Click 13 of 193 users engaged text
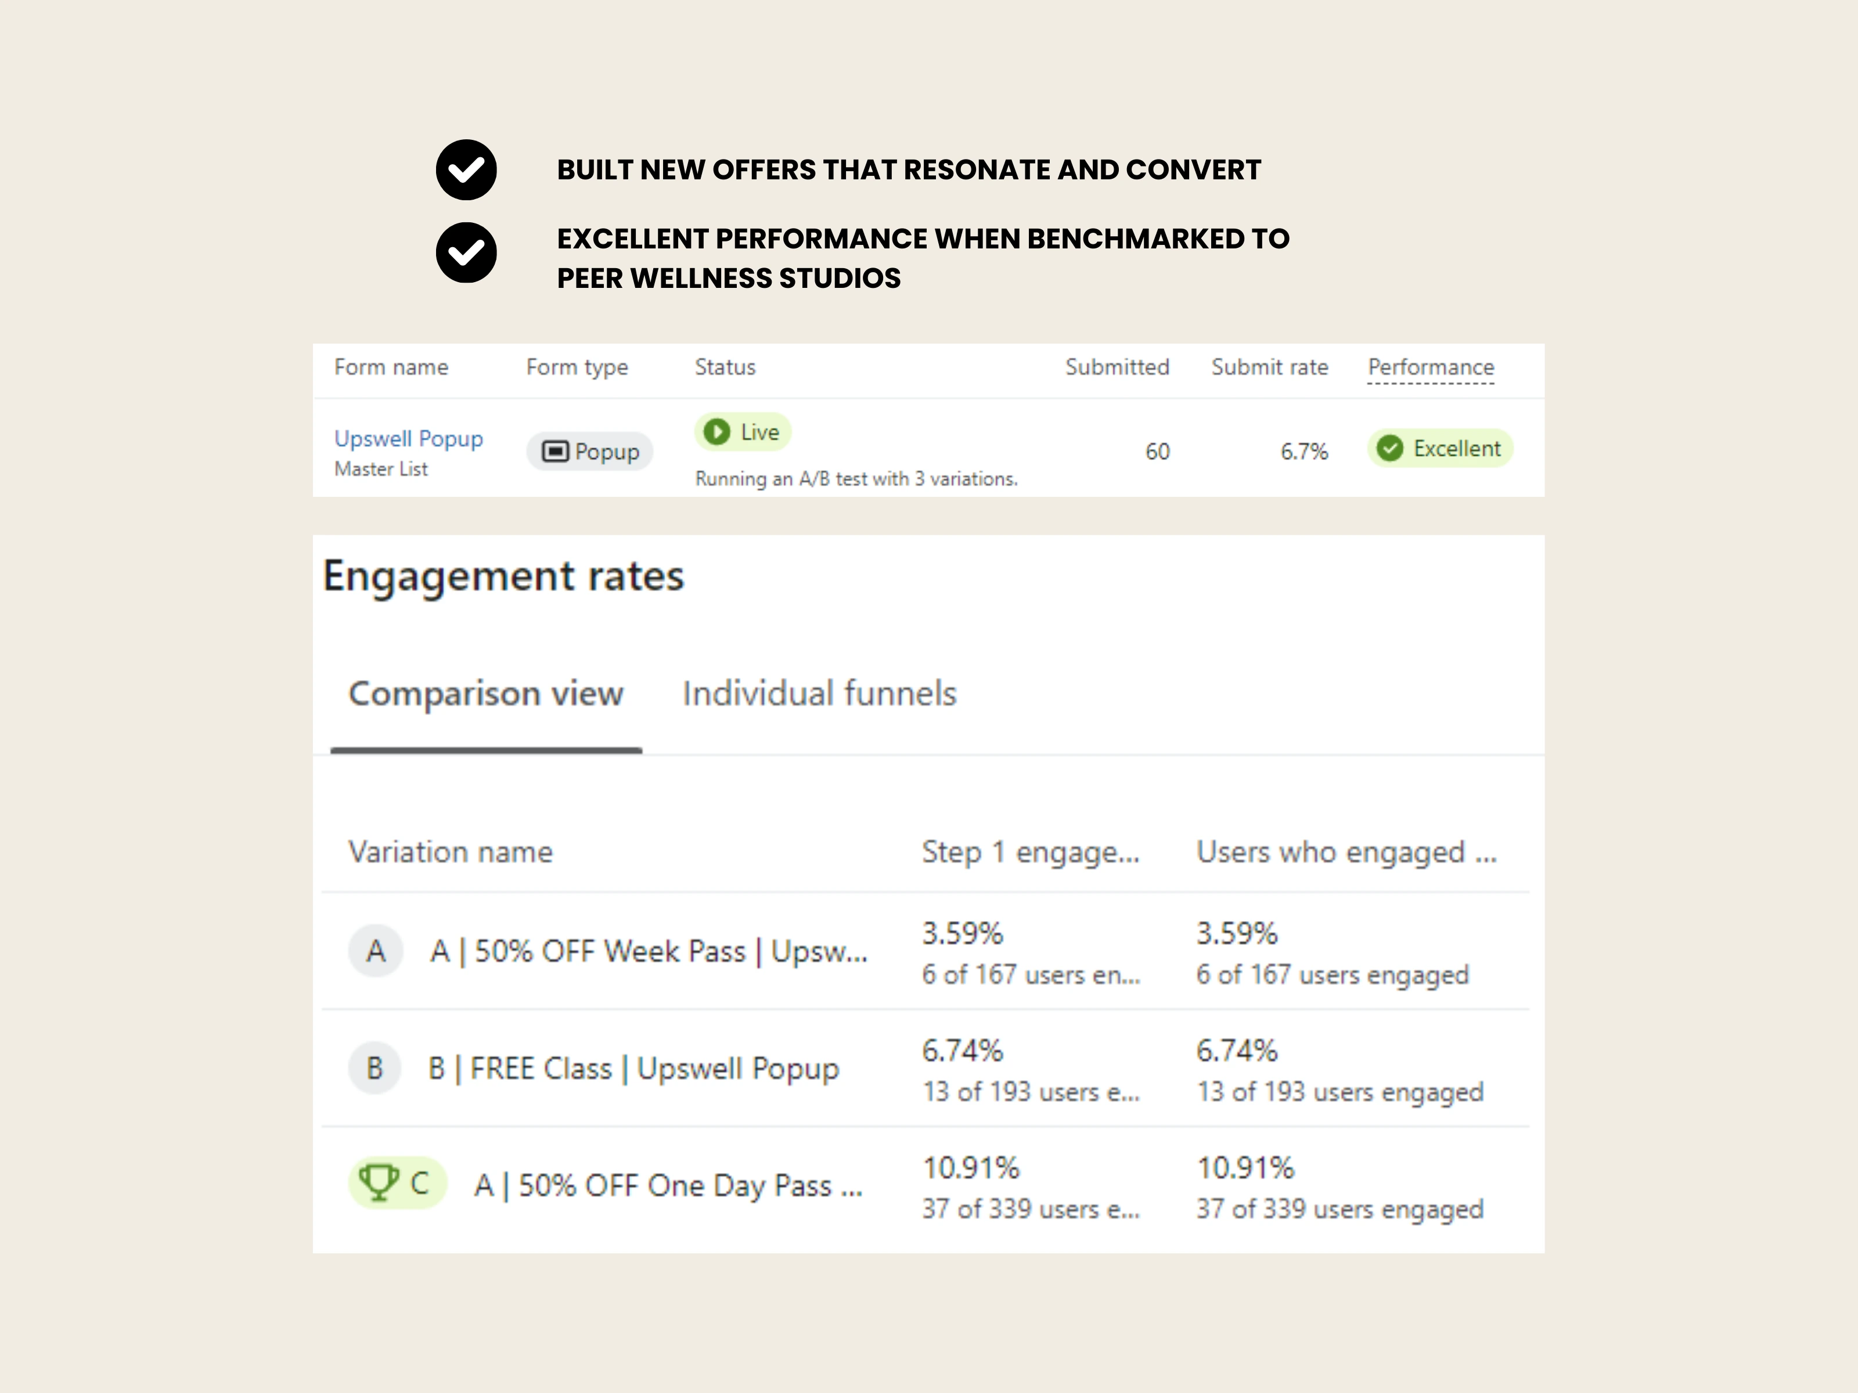 (x=1340, y=1092)
